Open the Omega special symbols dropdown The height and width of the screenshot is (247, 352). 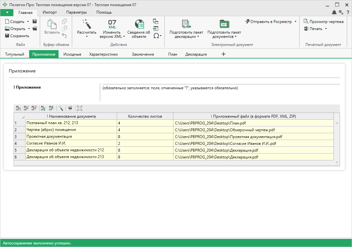tap(157, 36)
